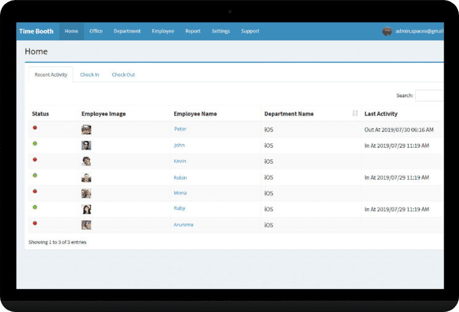Open the Peter employee link
The height and width of the screenshot is (312, 459).
(x=180, y=129)
